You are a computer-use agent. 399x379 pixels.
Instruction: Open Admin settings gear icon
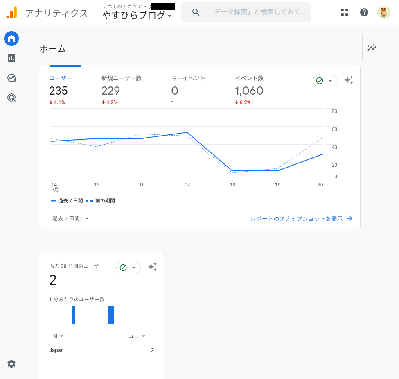point(11,364)
